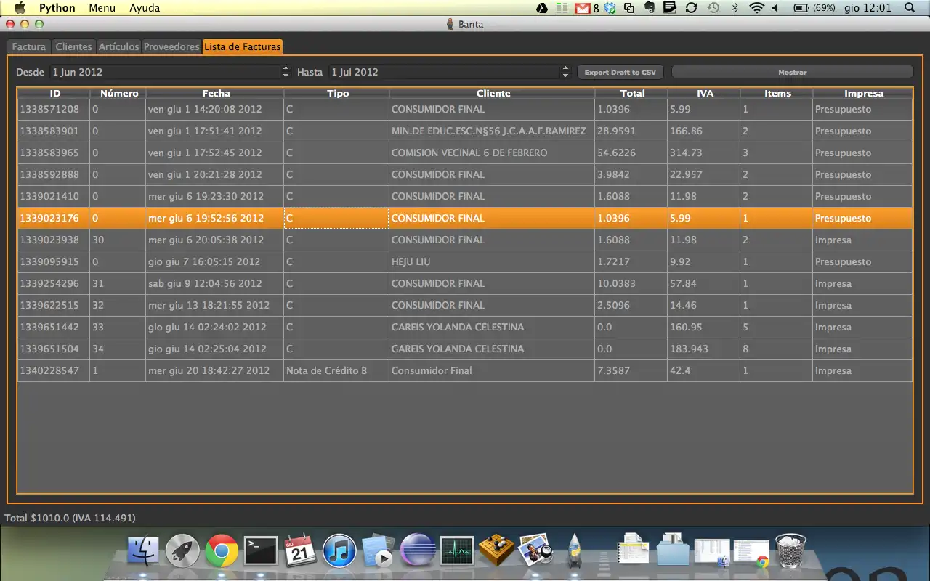Open iTunes from the Dock

tap(339, 551)
